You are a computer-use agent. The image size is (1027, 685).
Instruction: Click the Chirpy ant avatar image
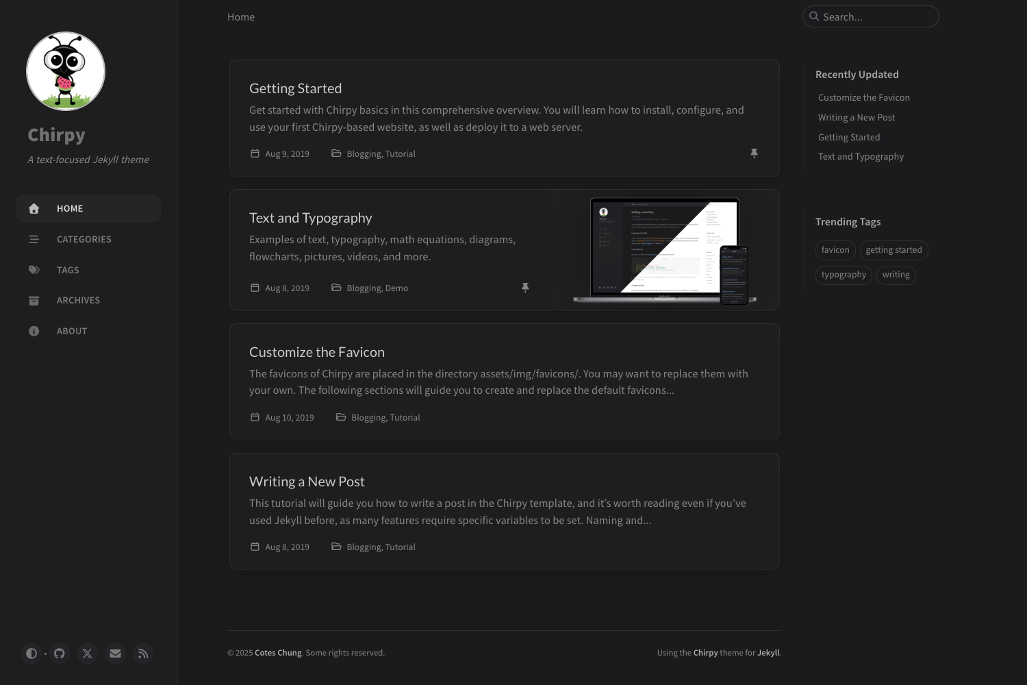65,71
